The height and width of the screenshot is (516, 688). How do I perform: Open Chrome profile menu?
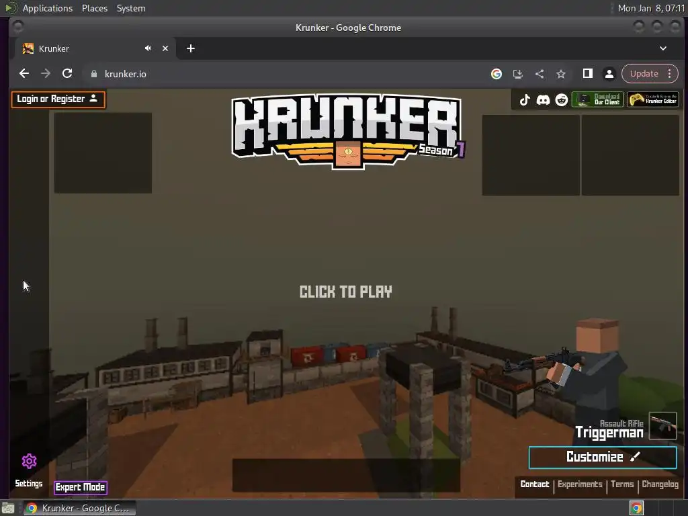click(609, 74)
